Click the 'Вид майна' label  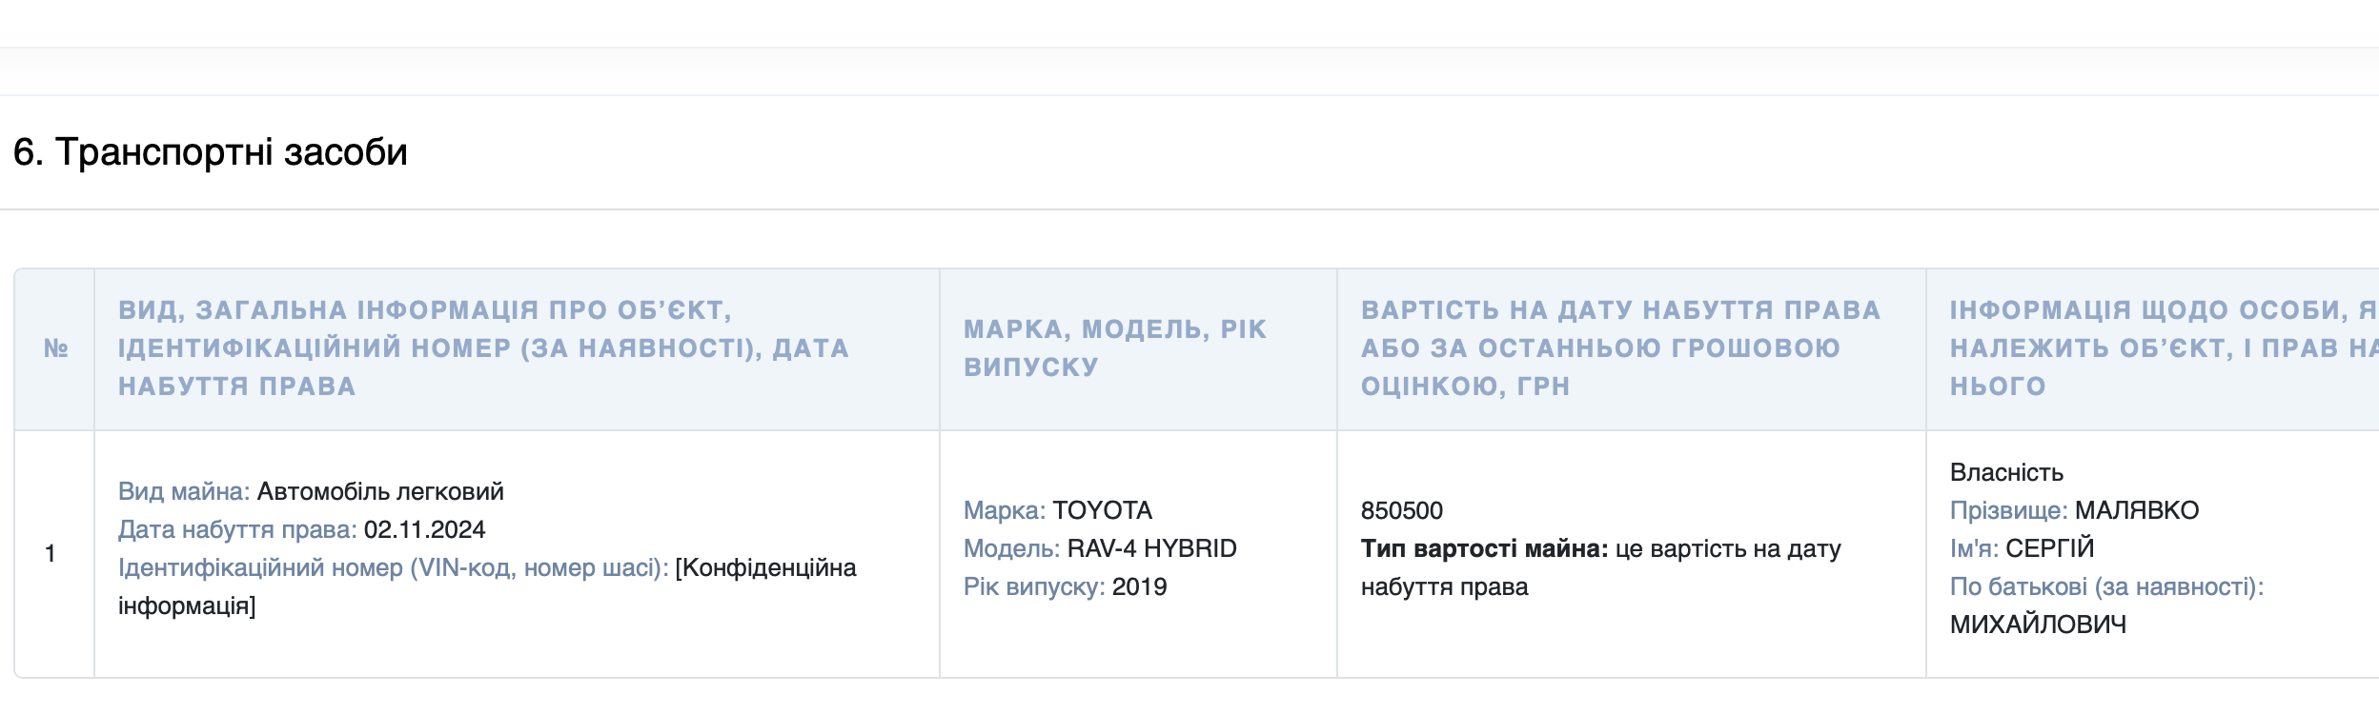click(183, 491)
